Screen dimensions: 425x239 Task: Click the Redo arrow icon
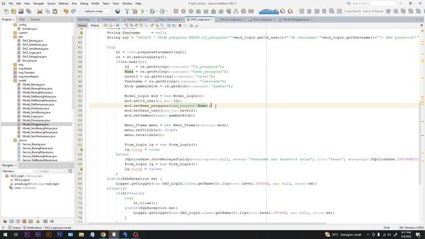[74, 11]
